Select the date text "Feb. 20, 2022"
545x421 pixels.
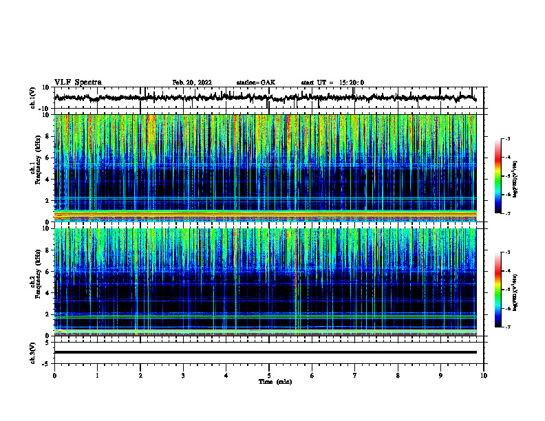coord(192,83)
